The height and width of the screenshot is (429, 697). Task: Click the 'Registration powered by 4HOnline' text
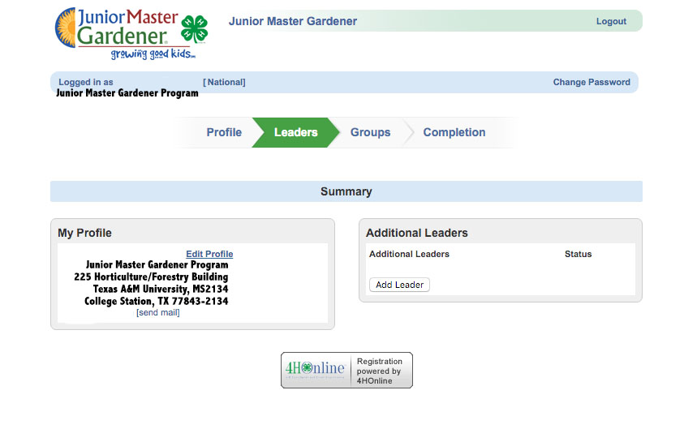click(379, 371)
